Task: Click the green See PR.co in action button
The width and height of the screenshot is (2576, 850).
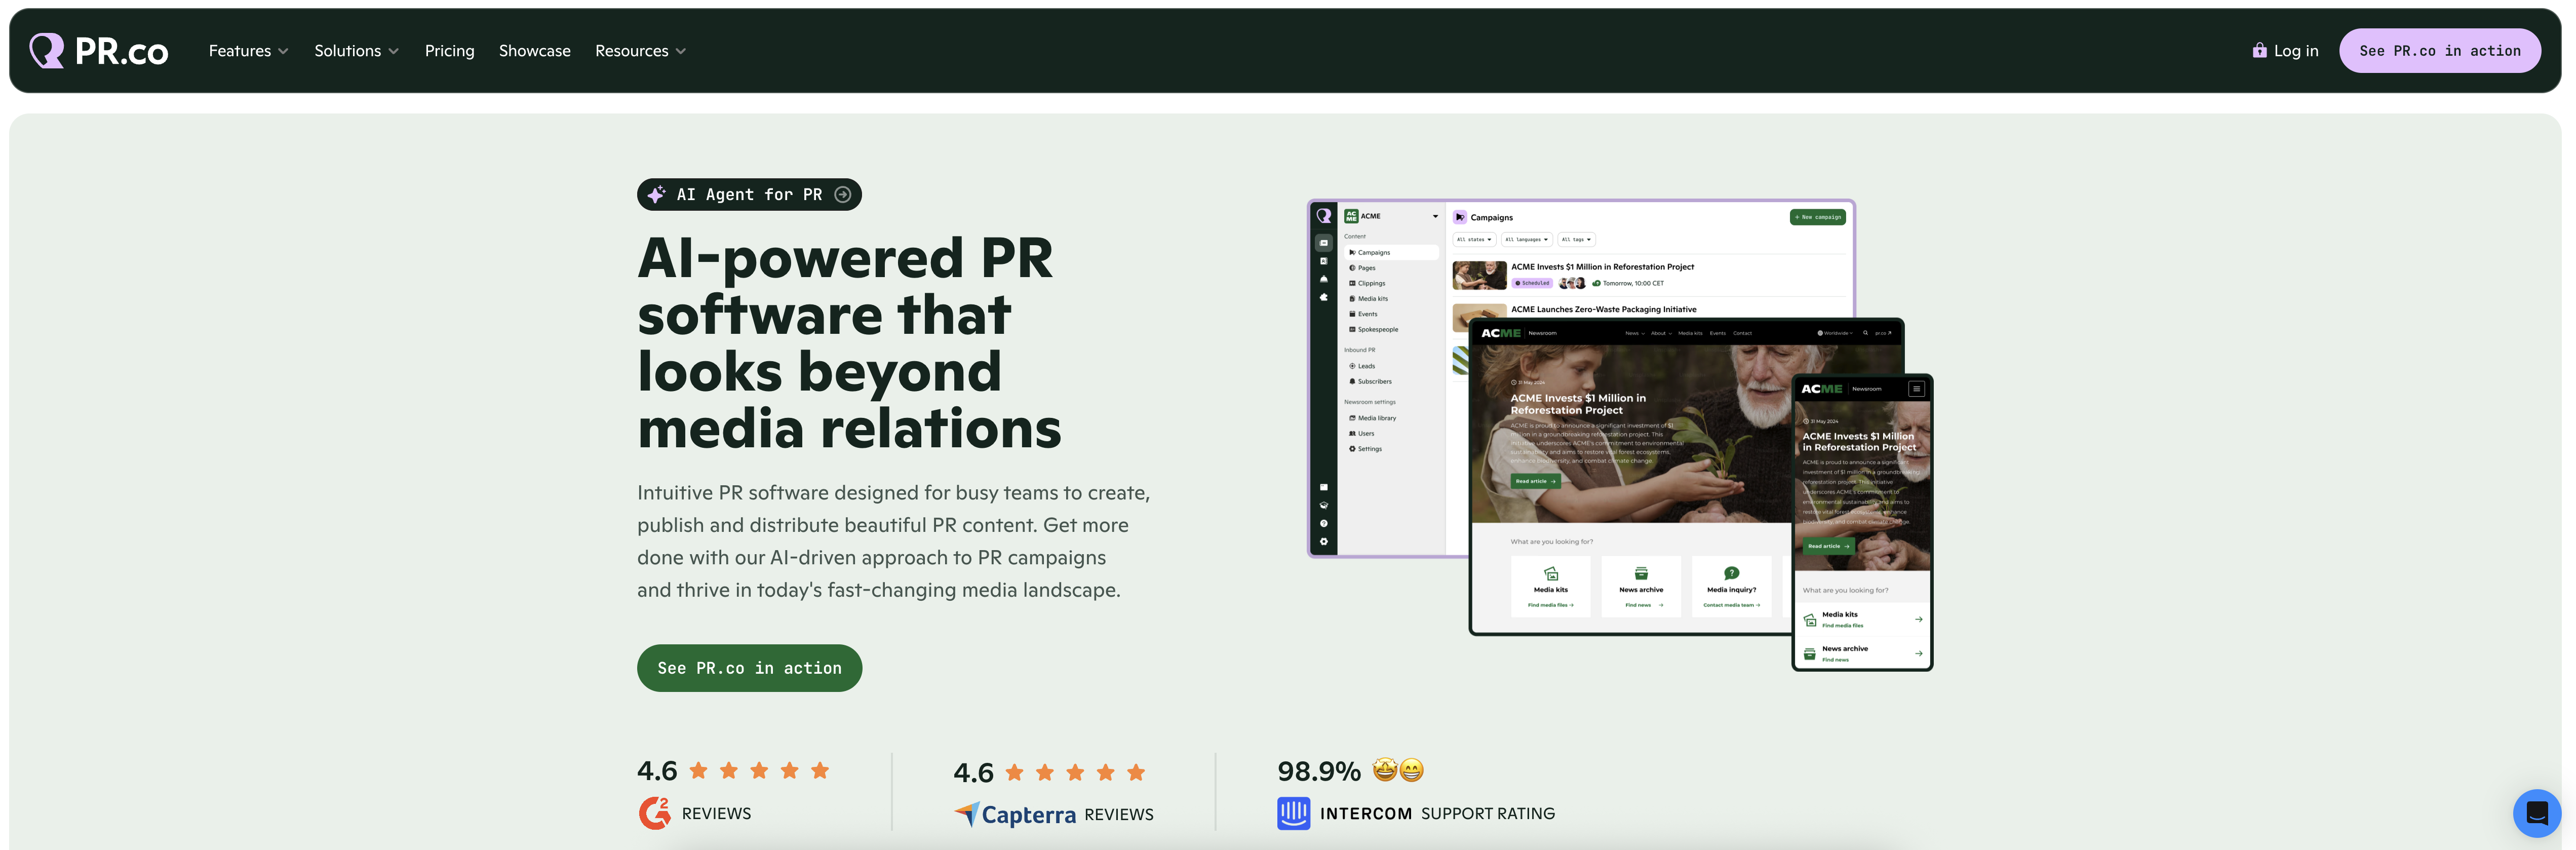Action: [x=749, y=668]
